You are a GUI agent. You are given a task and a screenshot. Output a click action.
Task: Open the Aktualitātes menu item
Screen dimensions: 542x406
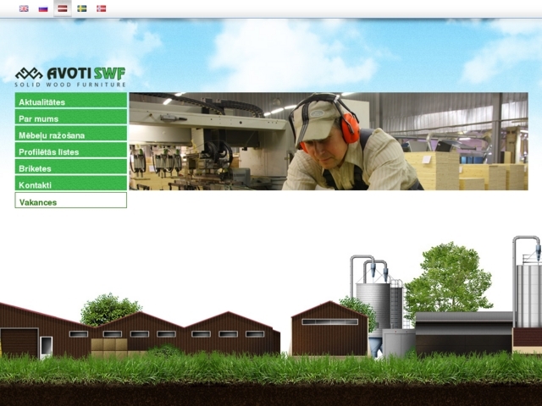tap(70, 101)
